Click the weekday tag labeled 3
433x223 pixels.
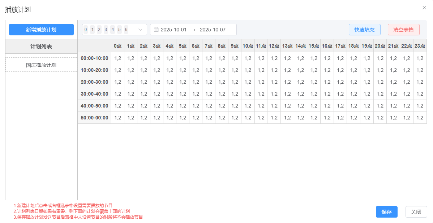tap(106, 30)
